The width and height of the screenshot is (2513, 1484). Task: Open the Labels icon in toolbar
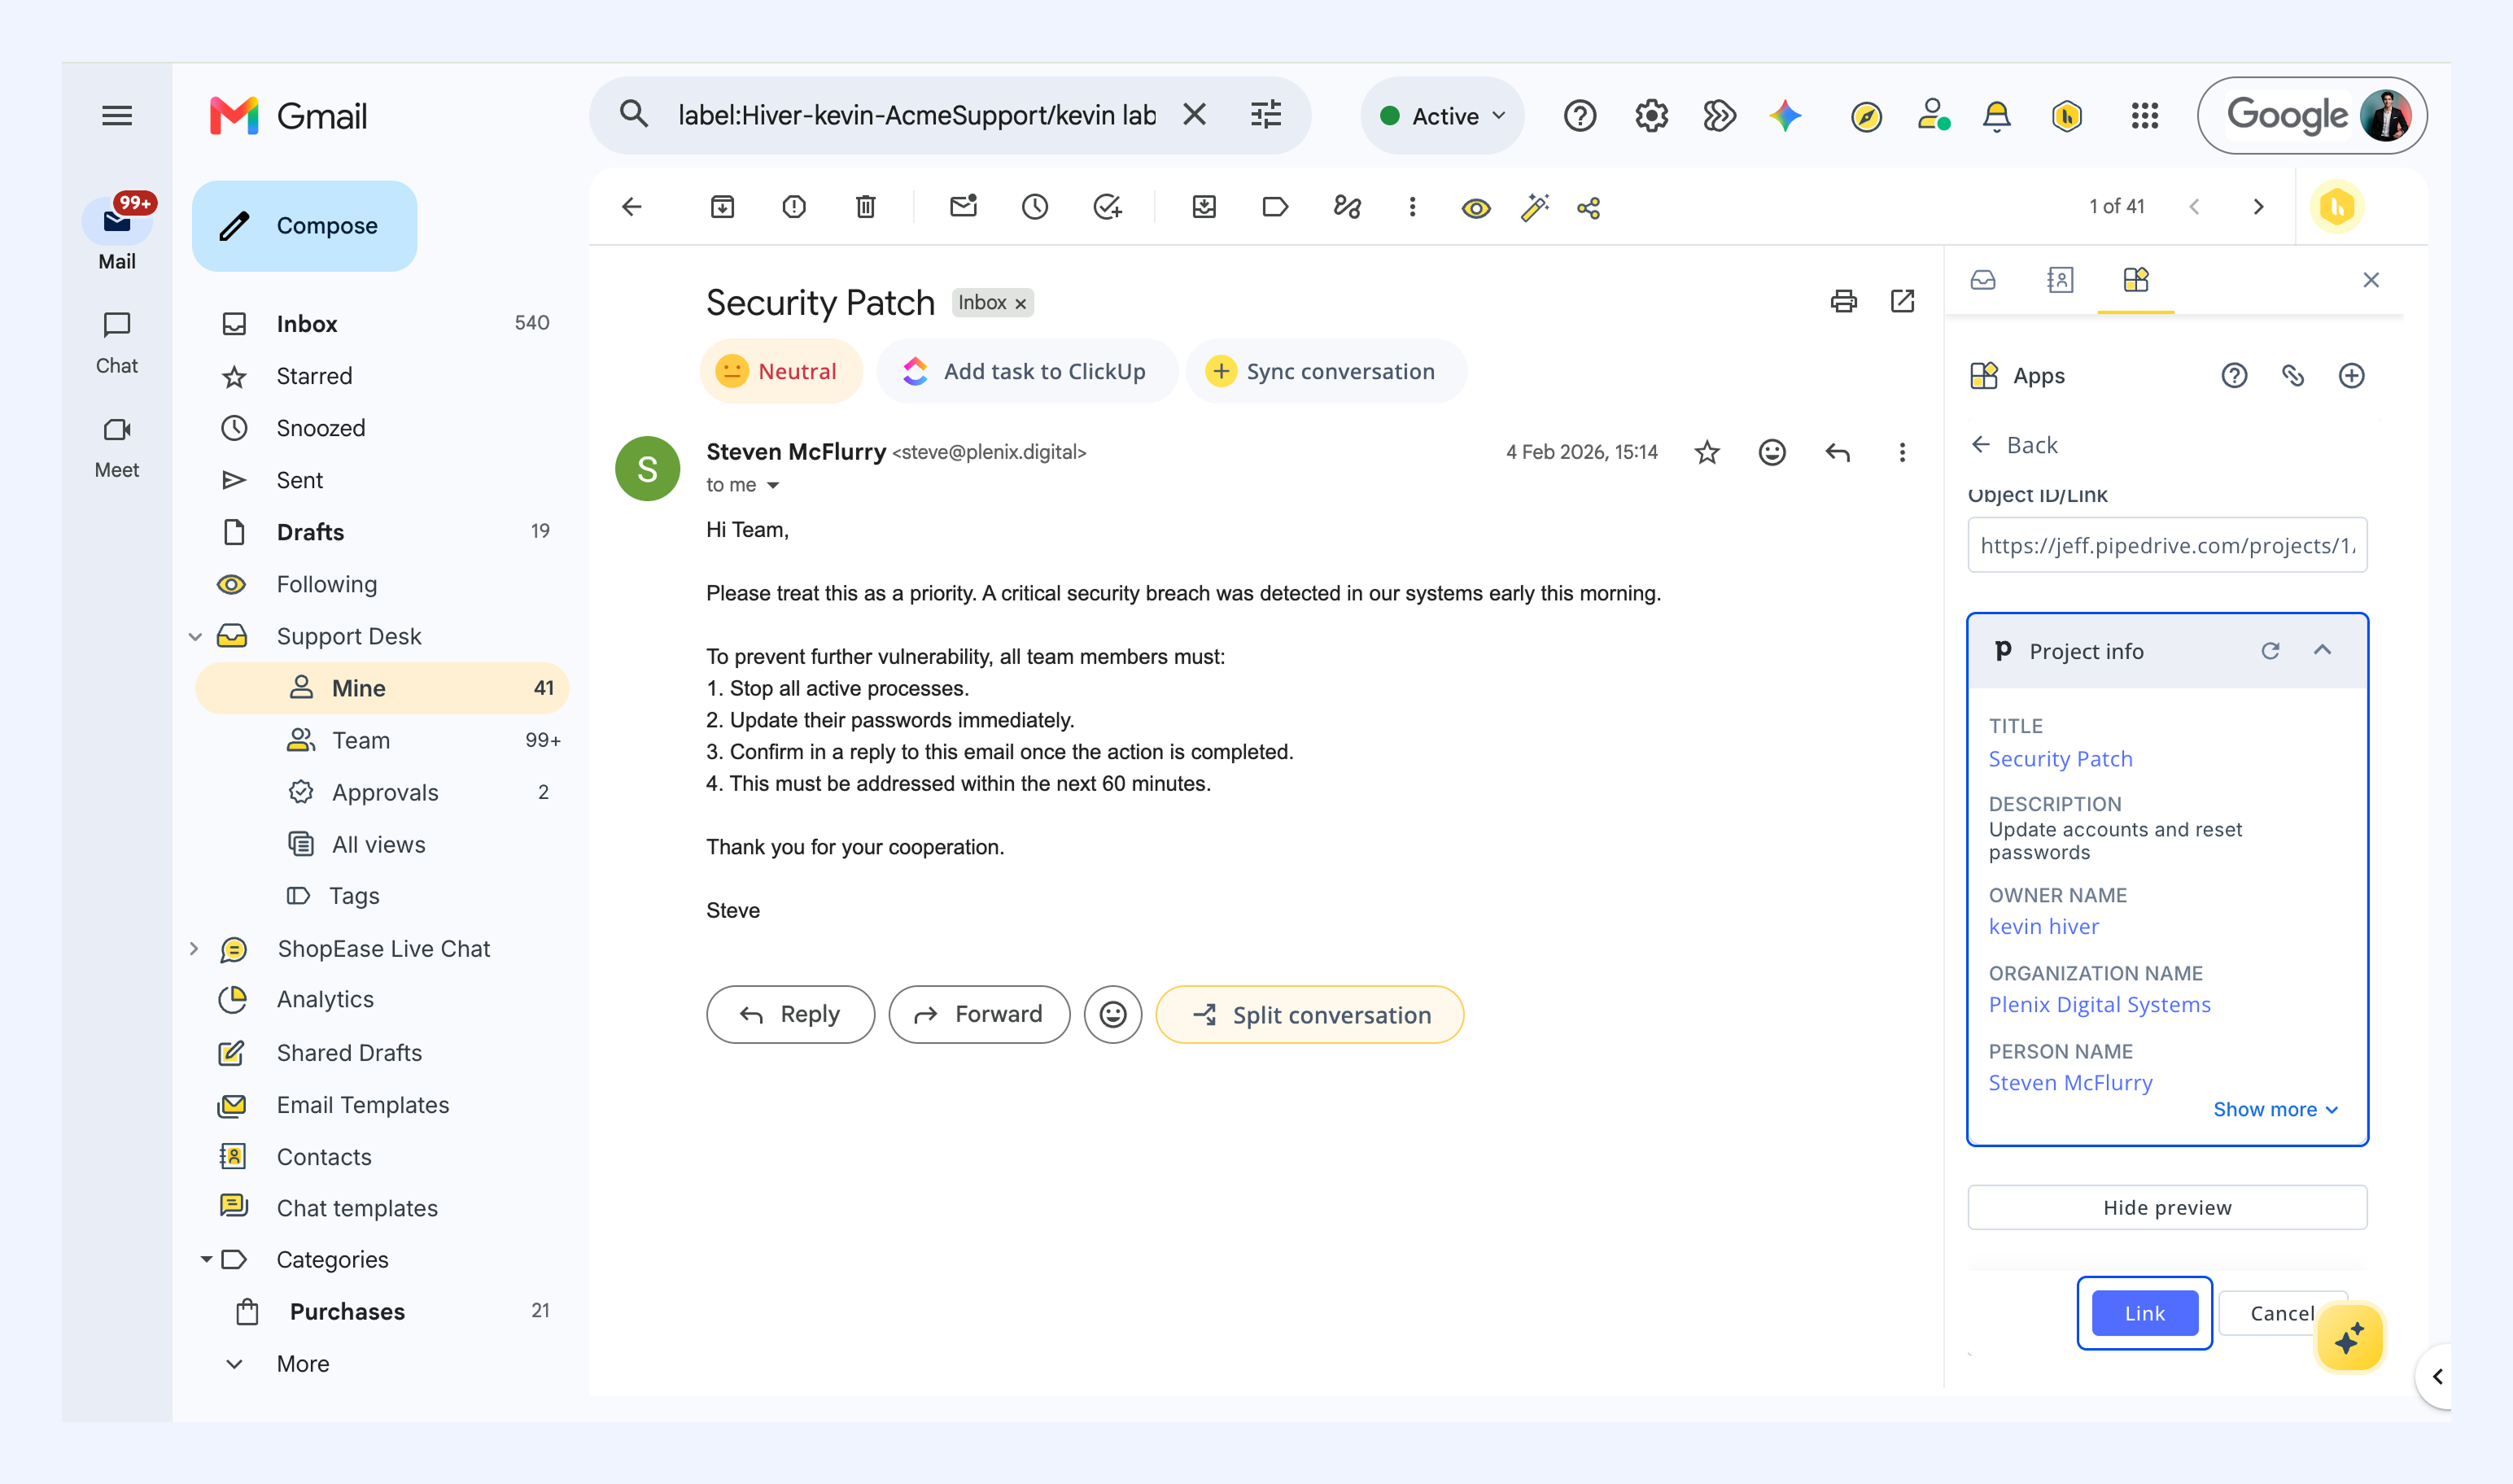tap(1275, 207)
